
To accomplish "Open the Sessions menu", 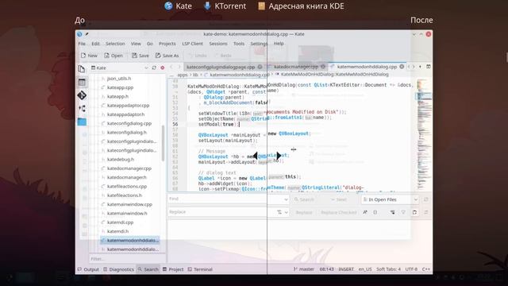I will [218, 44].
